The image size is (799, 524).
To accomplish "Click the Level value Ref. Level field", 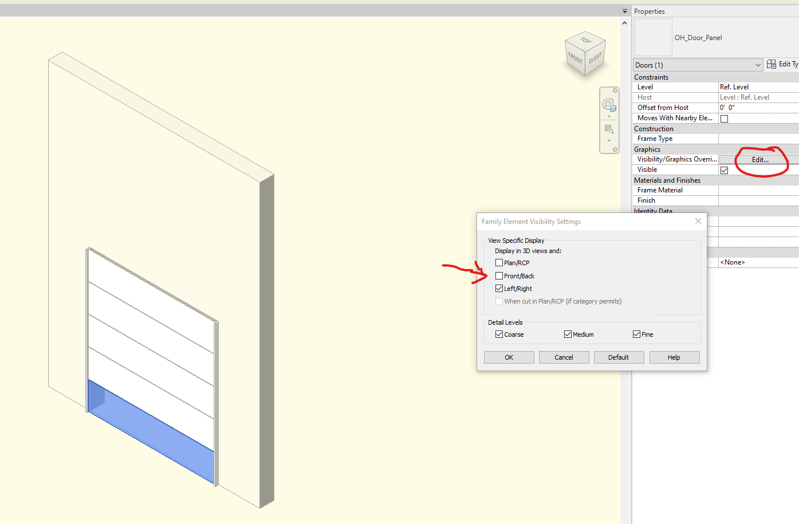I will (x=759, y=87).
